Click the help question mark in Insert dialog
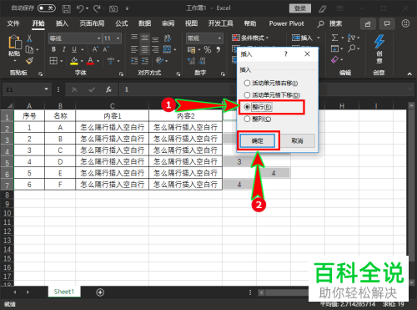Image resolution: width=417 pixels, height=310 pixels. tap(285, 54)
